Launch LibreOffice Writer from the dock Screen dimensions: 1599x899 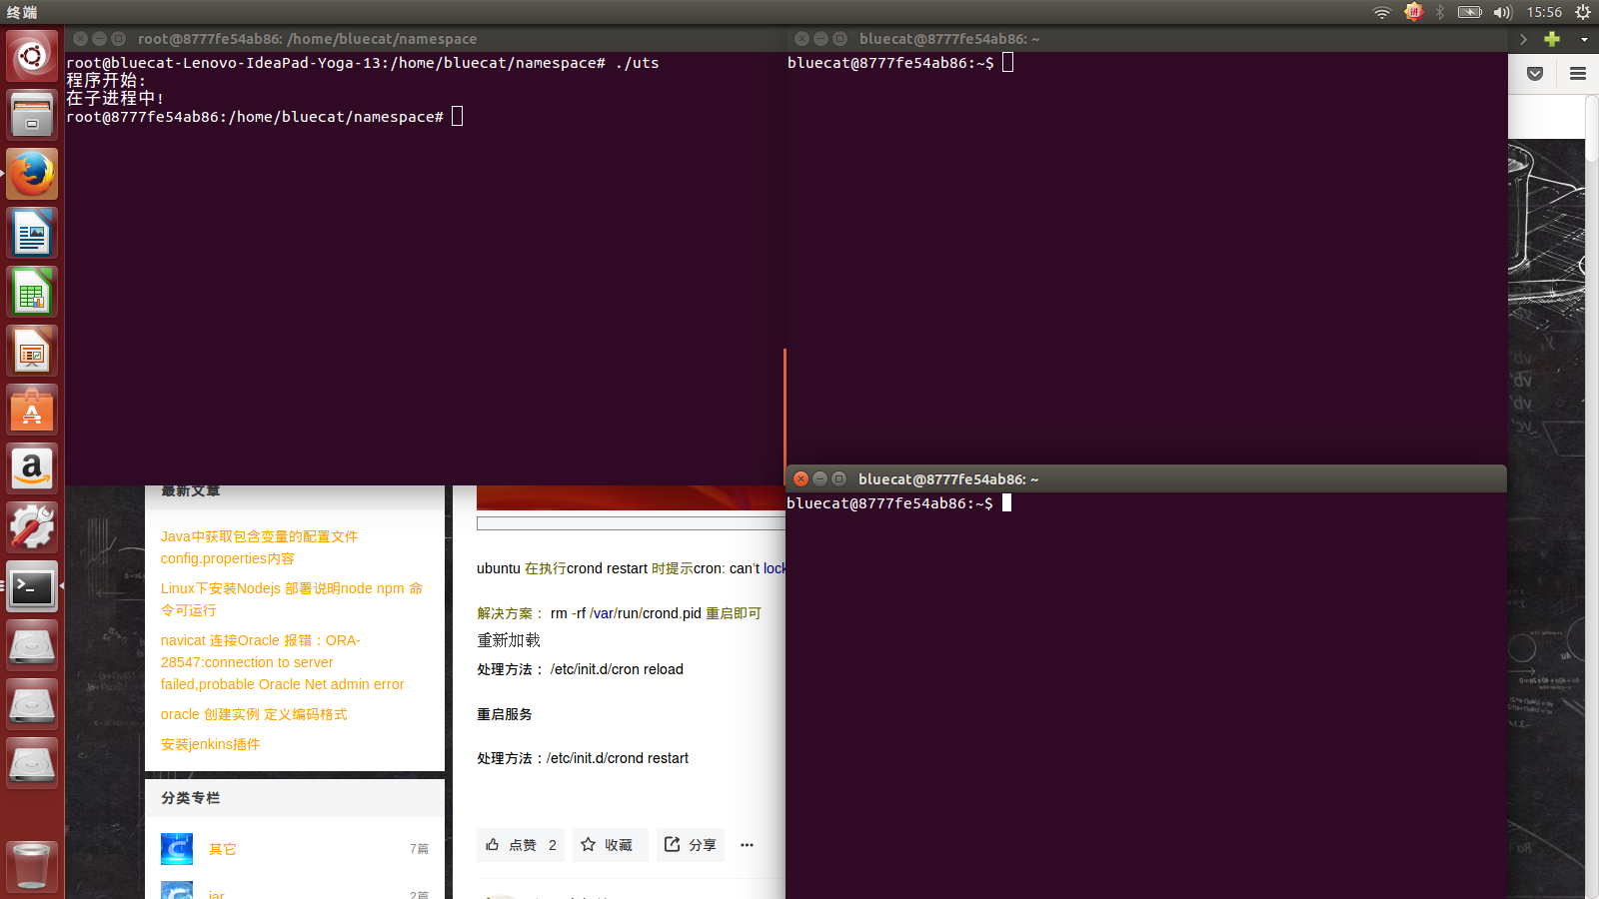click(32, 233)
